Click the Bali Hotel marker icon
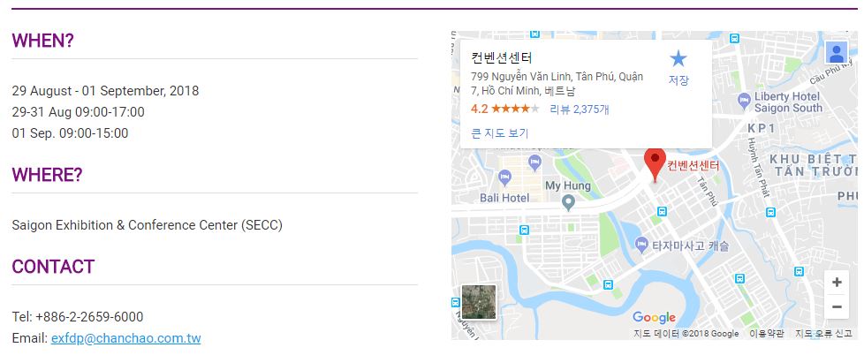This screenshot has width=864, height=355. 504,177
